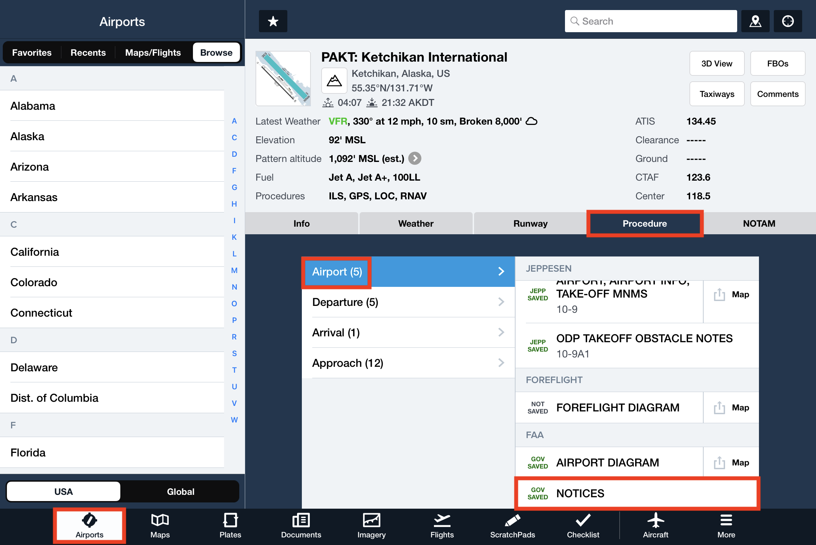The width and height of the screenshot is (816, 545).
Task: Open the Documents tab in bottom bar
Action: tap(301, 526)
